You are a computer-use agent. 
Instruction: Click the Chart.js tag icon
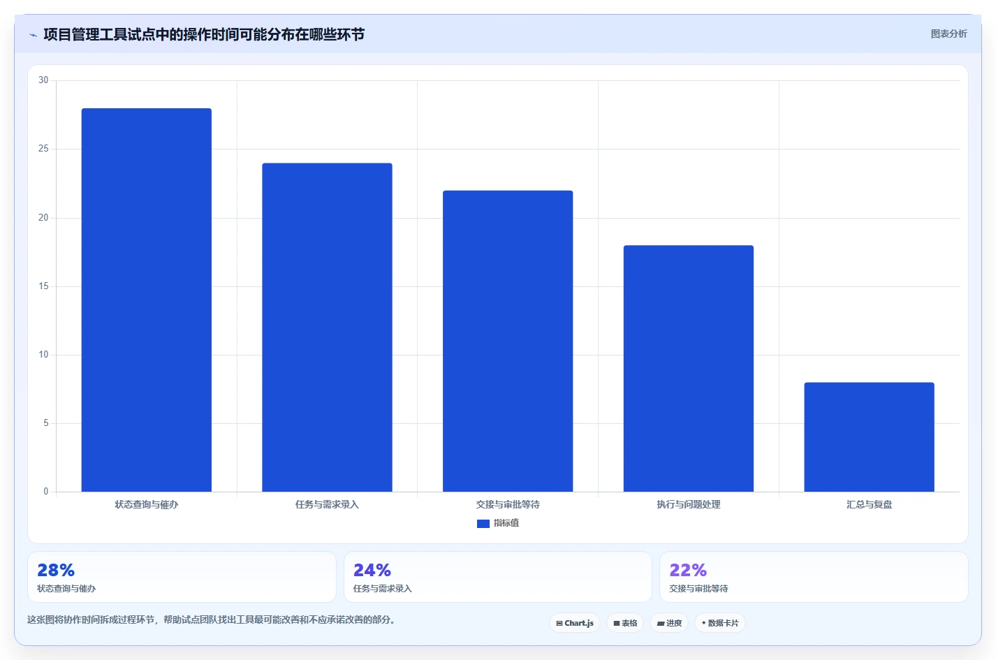(559, 624)
